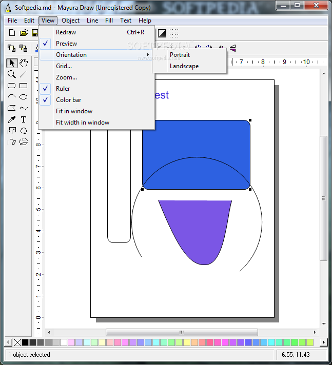
Task: Select the hand pan tool
Action: [24, 63]
